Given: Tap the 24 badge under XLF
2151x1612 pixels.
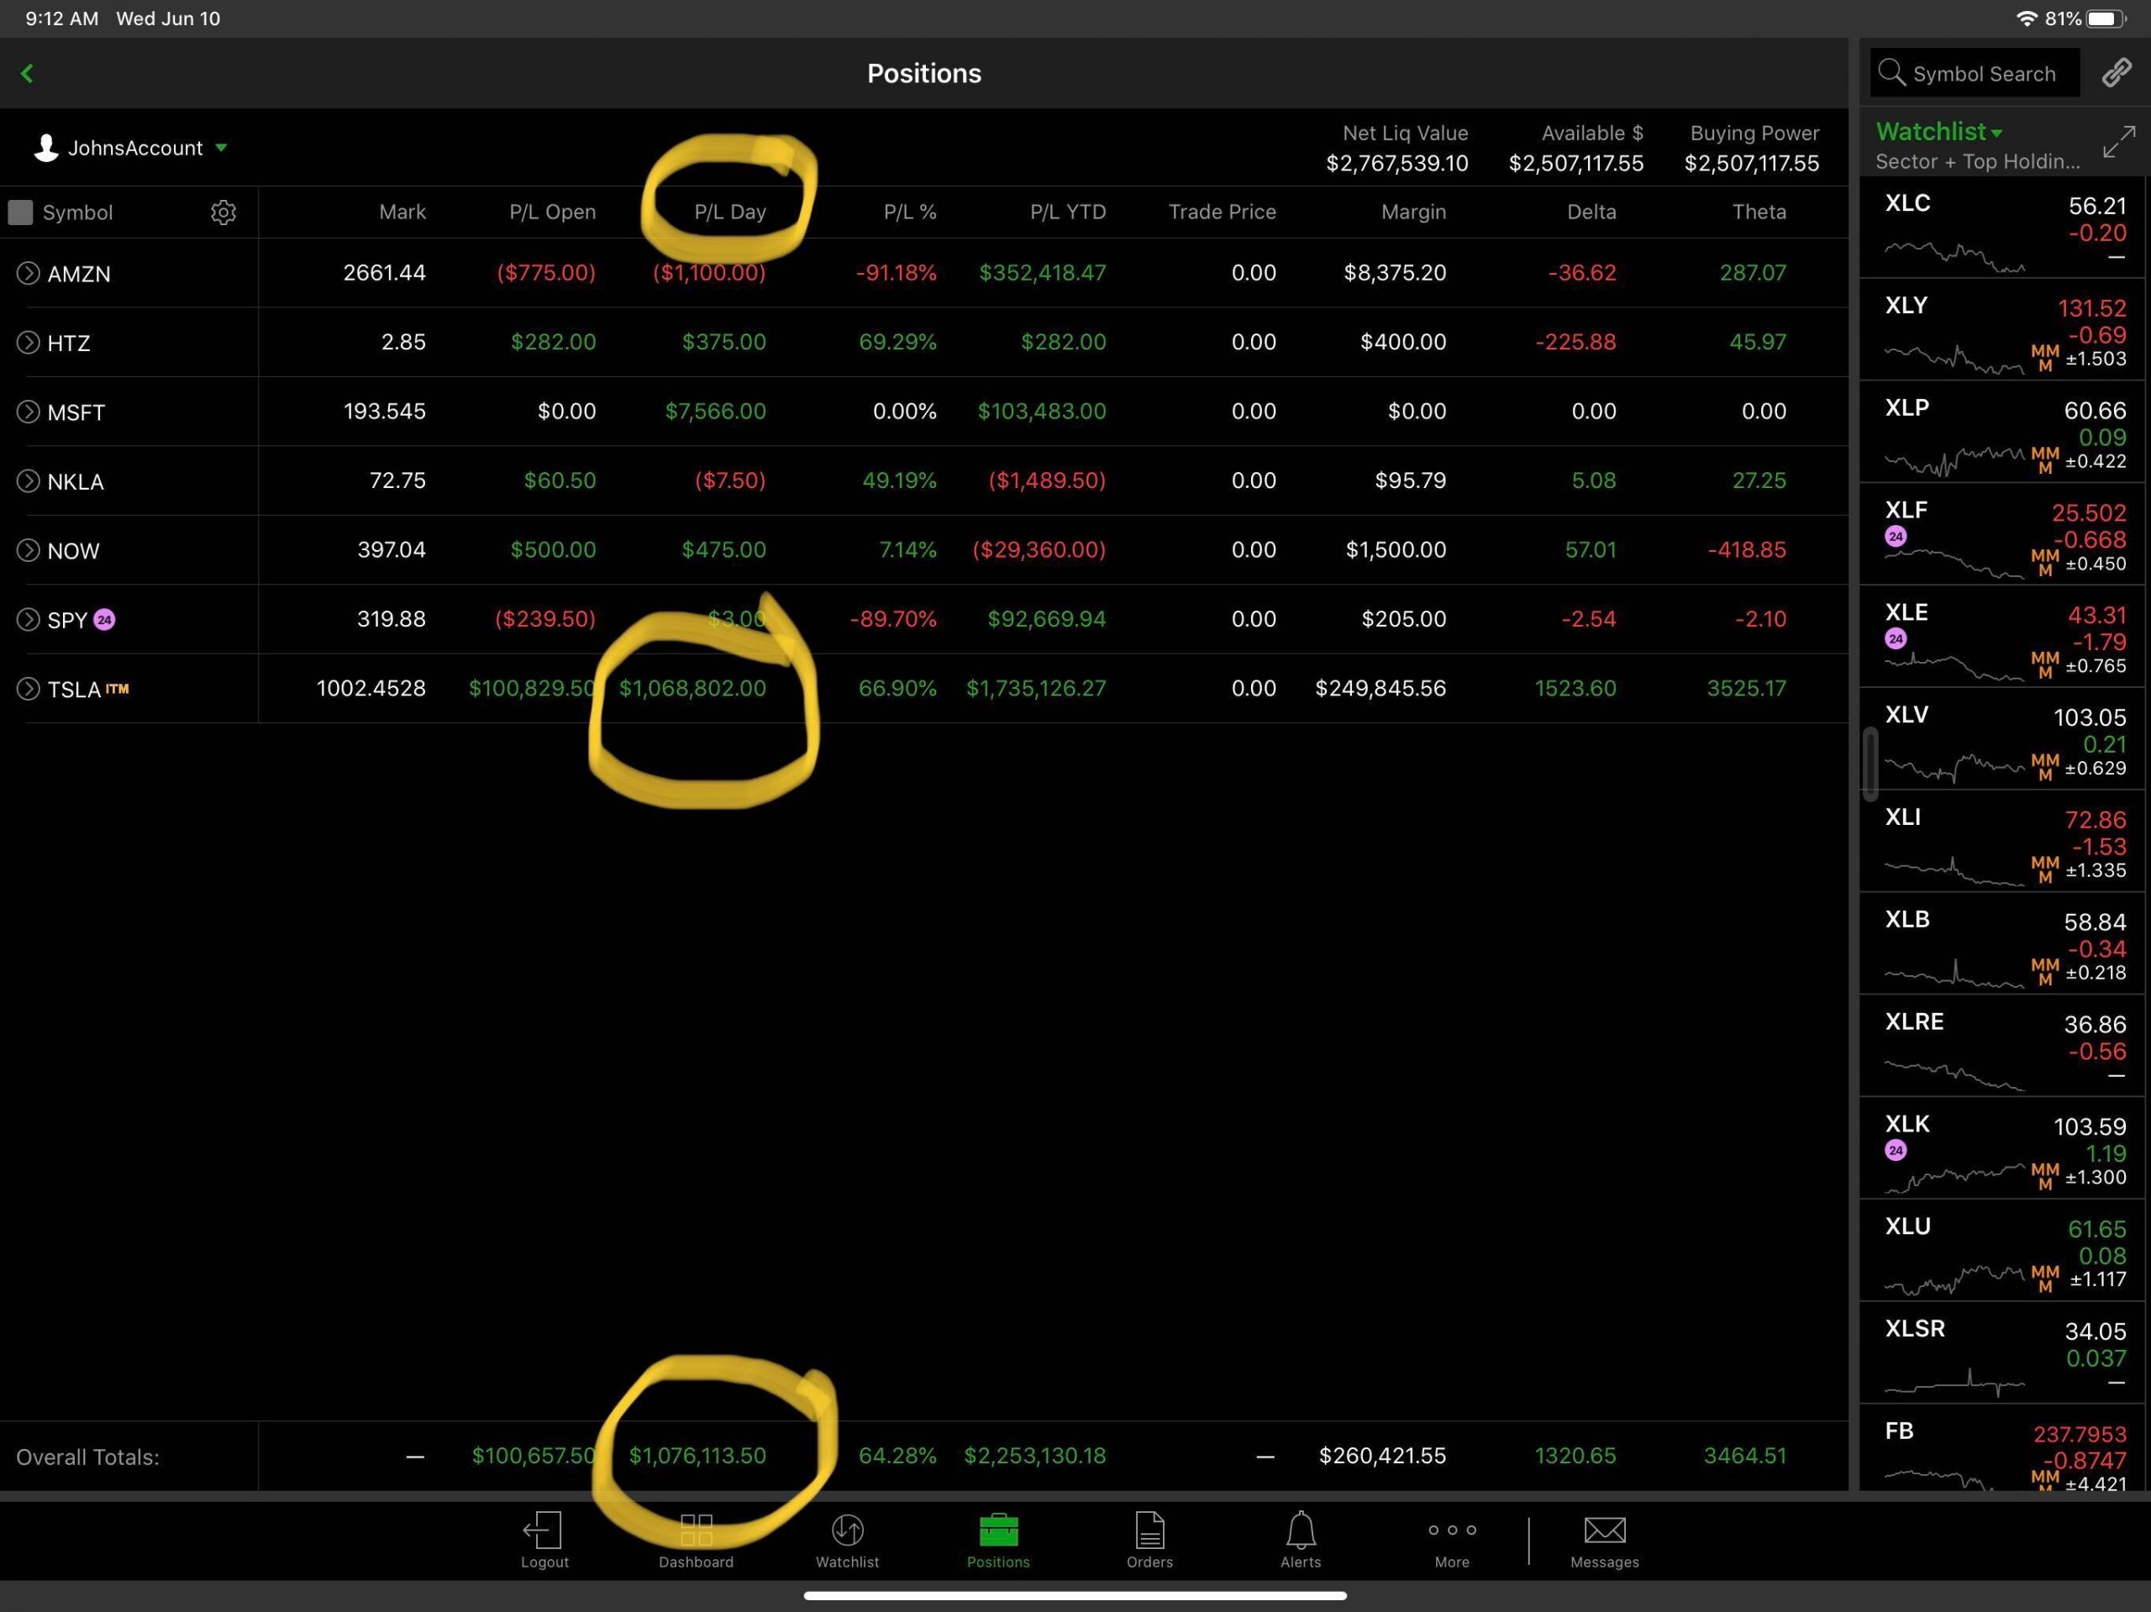Looking at the screenshot, I should click(1896, 536).
